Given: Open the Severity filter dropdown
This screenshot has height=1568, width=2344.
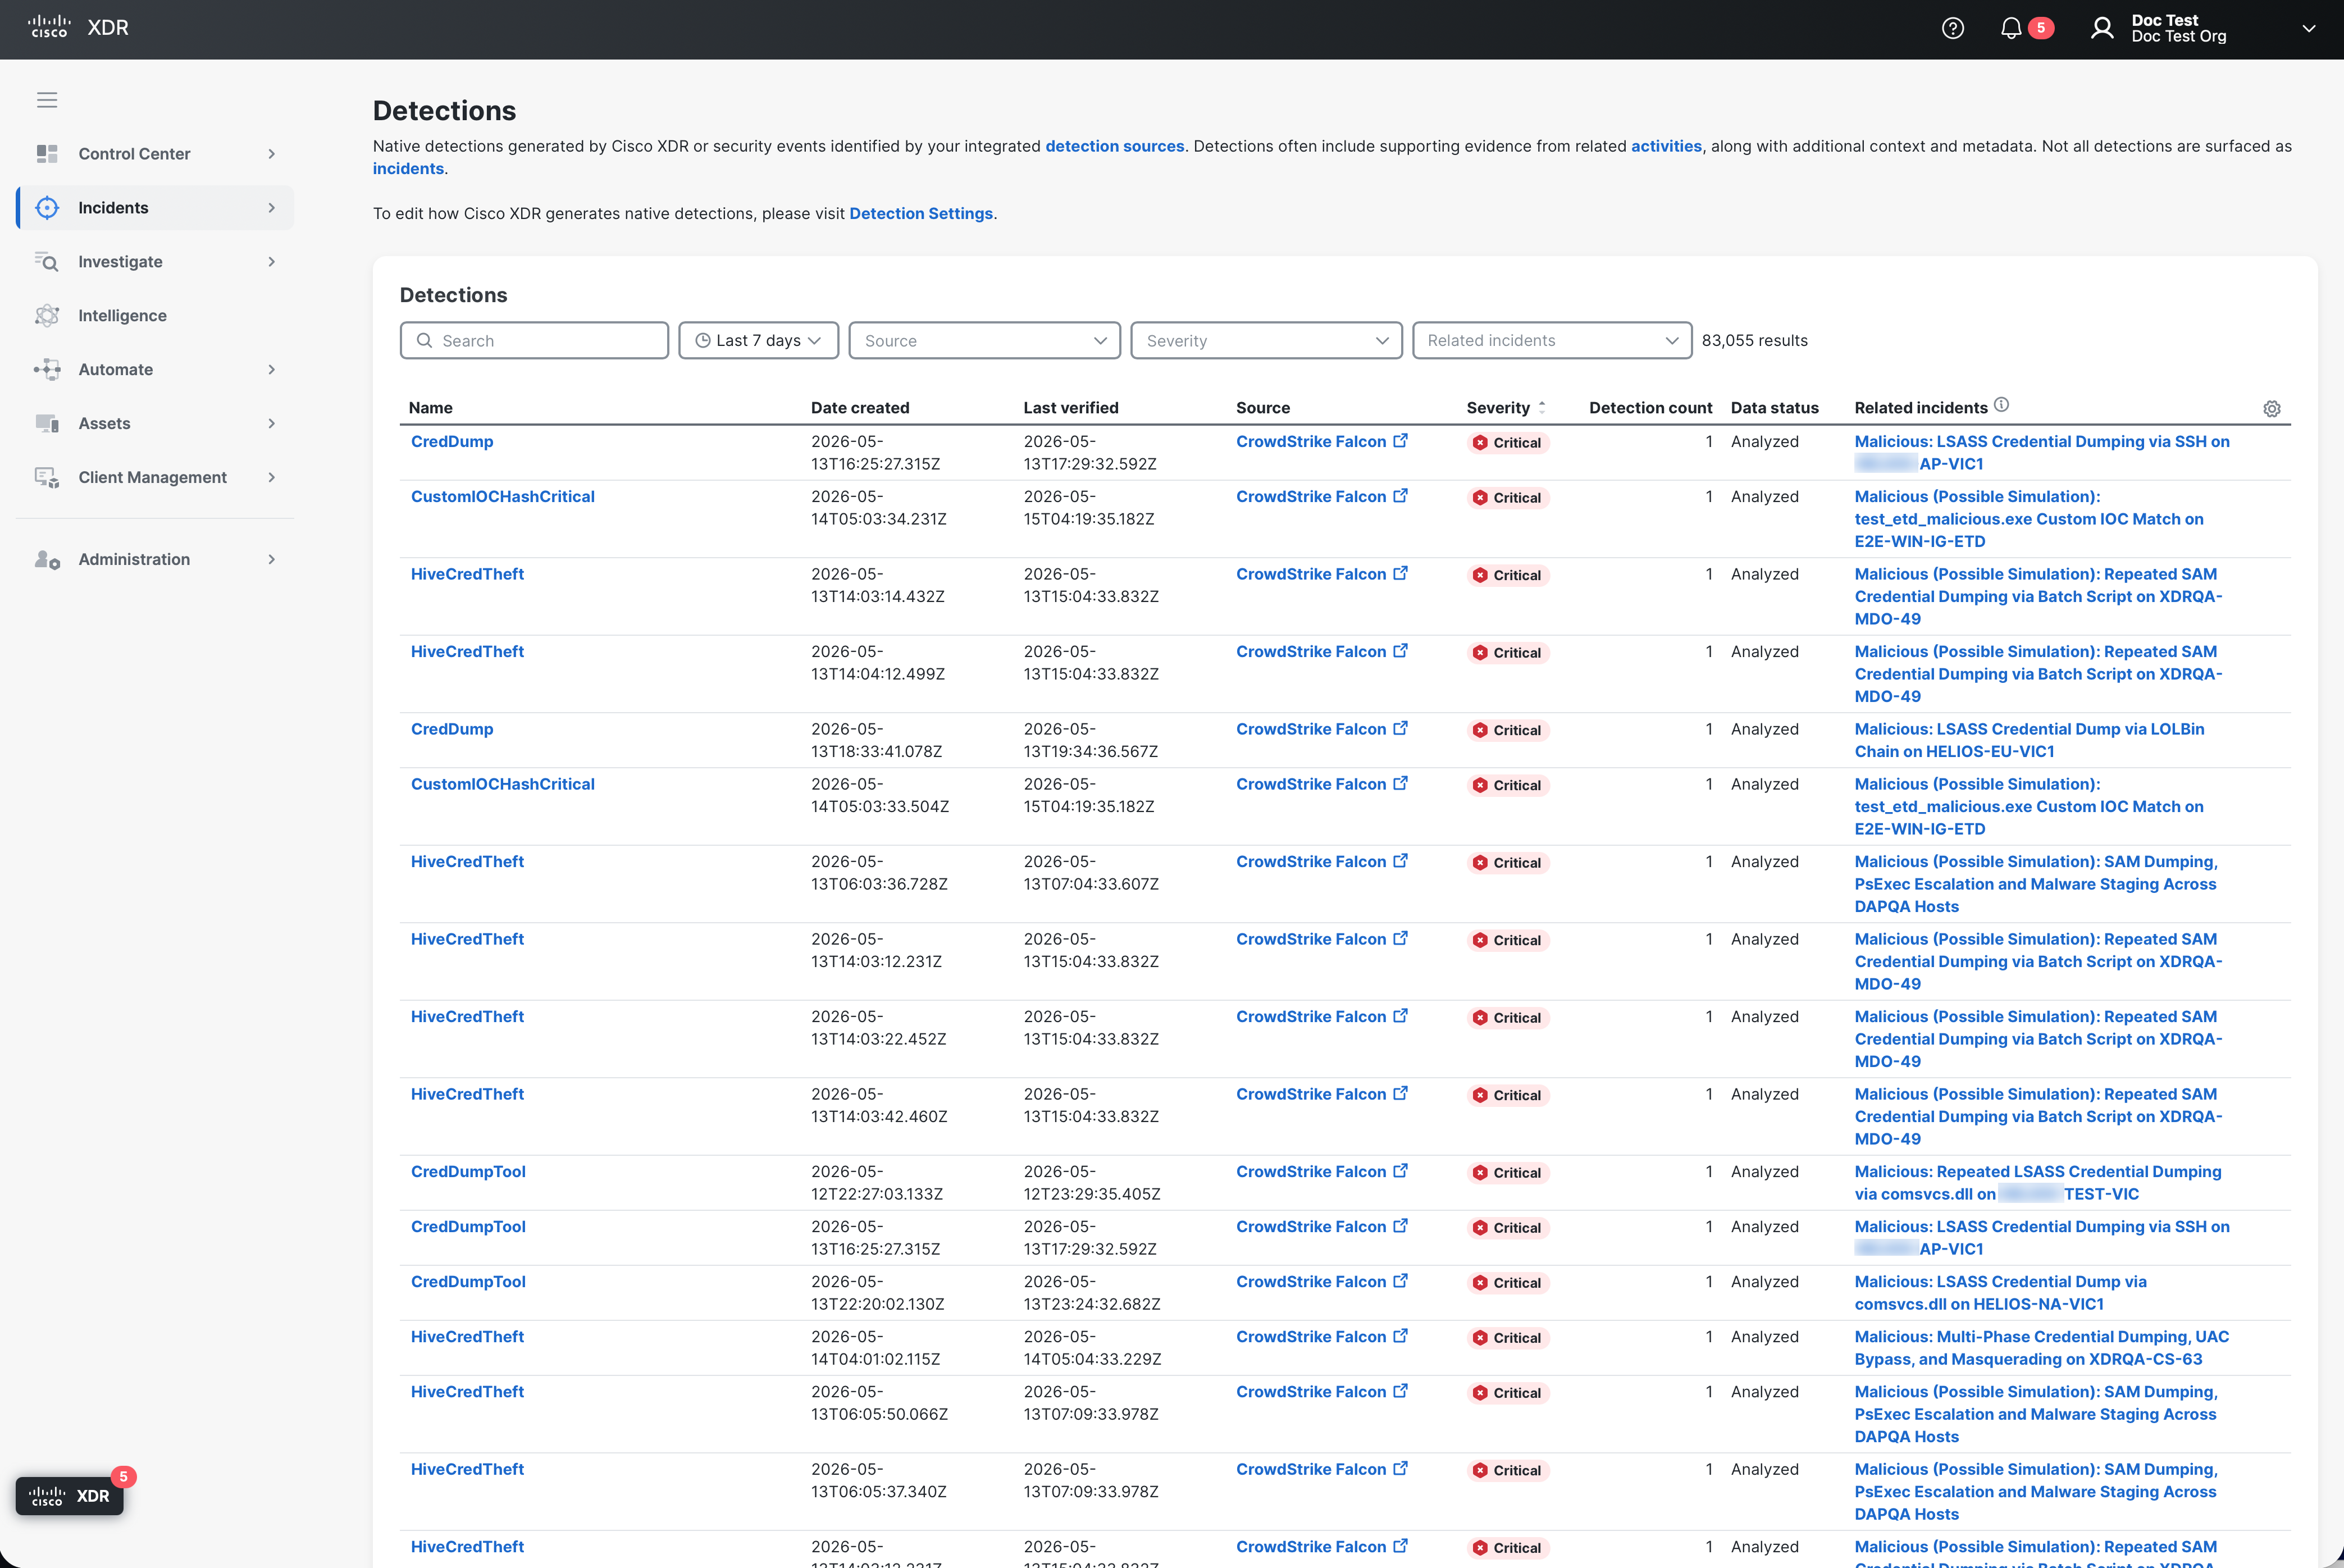Looking at the screenshot, I should coord(1266,341).
